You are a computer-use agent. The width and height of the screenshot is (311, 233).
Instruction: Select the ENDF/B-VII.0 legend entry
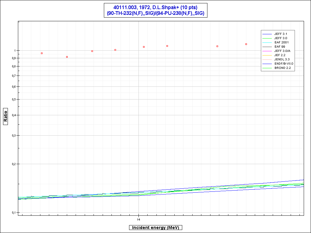coord(284,64)
